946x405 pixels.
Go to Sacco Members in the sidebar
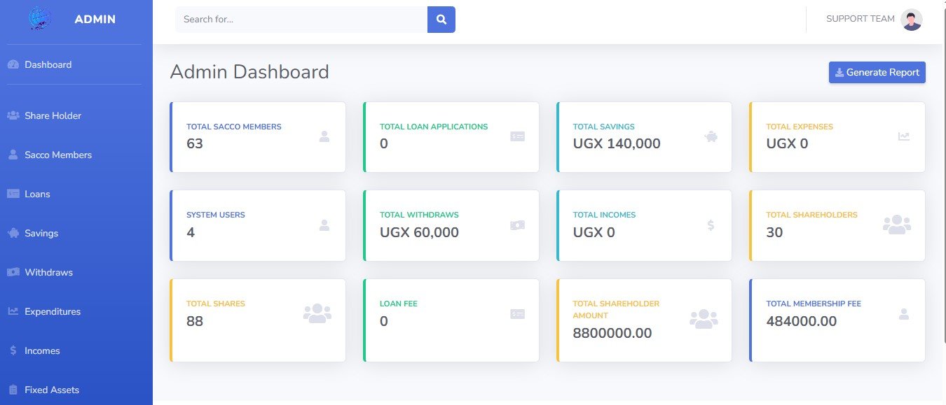point(57,155)
